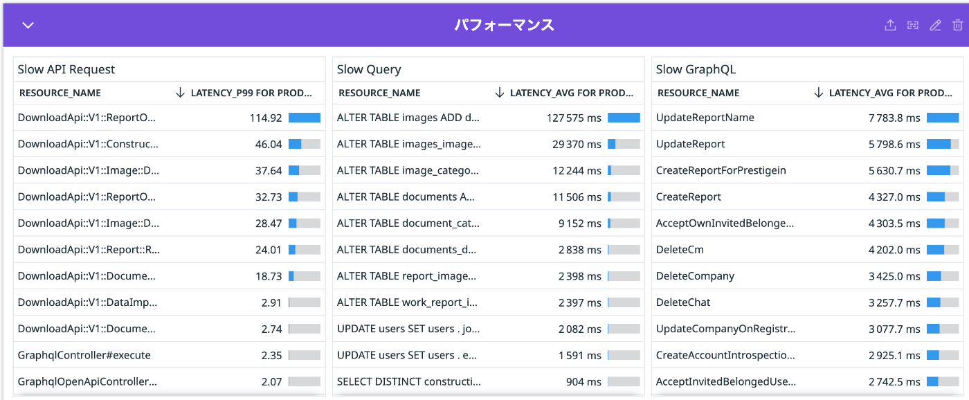The image size is (969, 400).
Task: Click the 18.73 latency value
Action: point(269,276)
